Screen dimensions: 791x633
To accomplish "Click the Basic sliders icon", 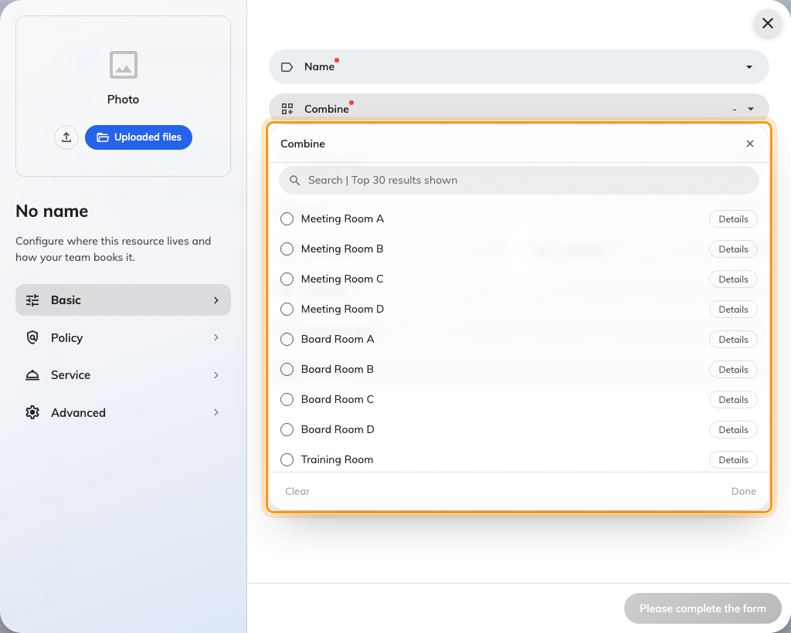I will tap(32, 300).
